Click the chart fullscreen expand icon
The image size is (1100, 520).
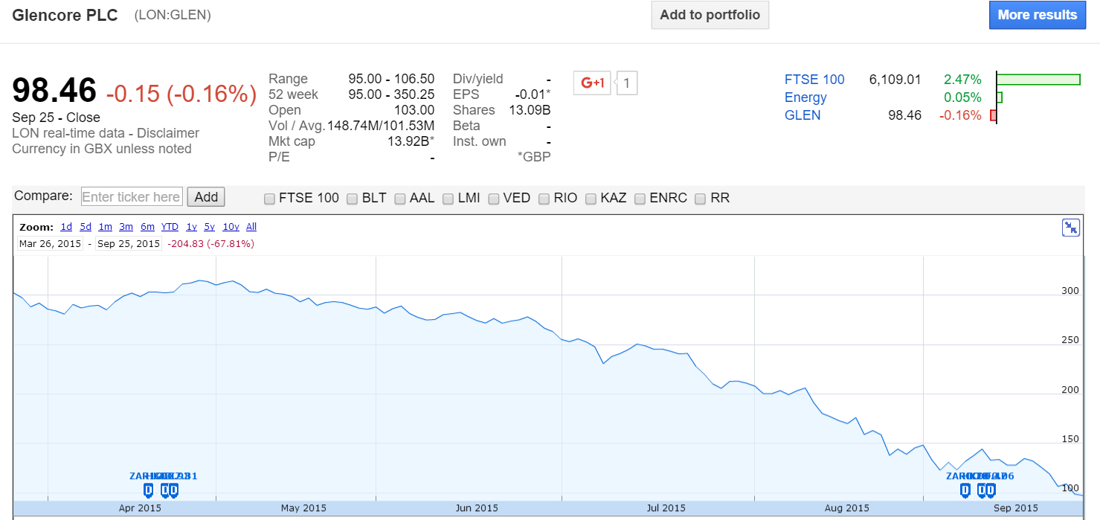[x=1070, y=228]
